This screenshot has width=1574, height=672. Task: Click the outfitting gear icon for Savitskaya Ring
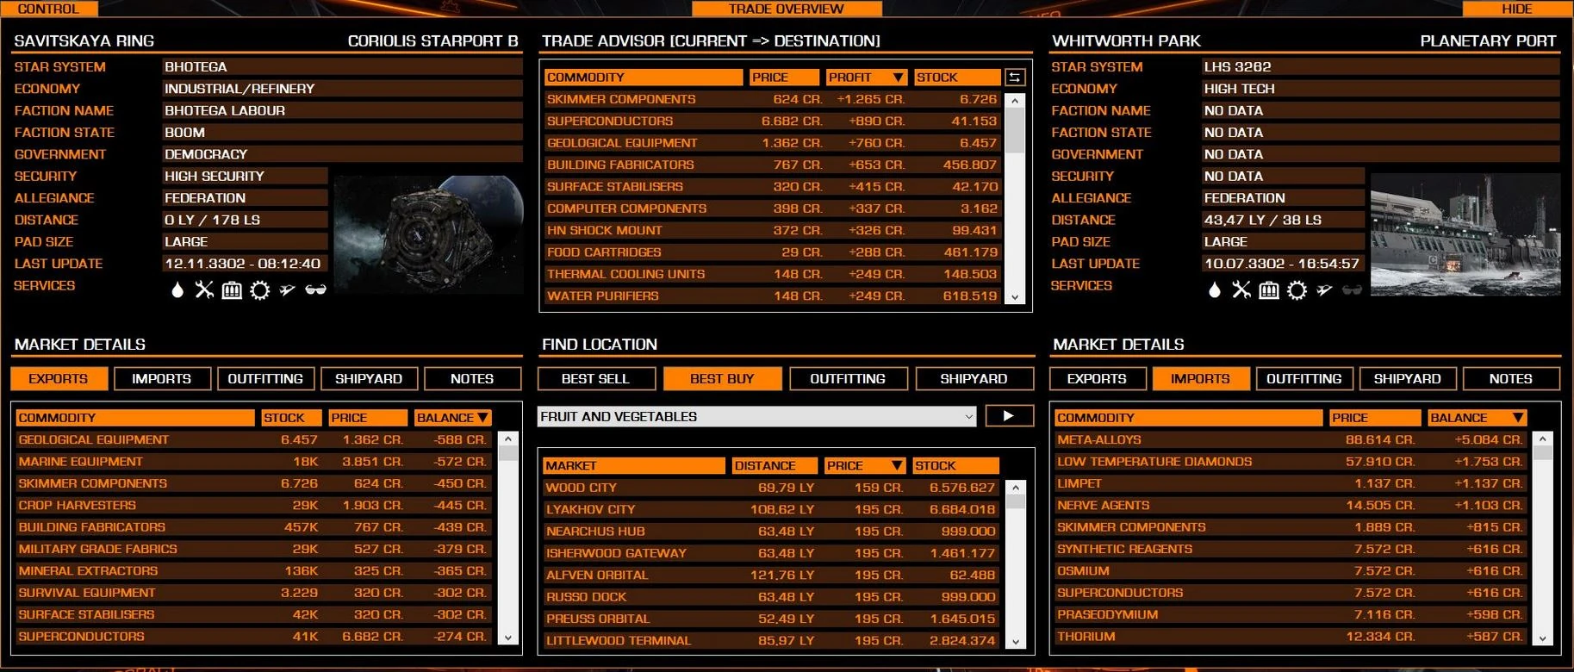[259, 290]
